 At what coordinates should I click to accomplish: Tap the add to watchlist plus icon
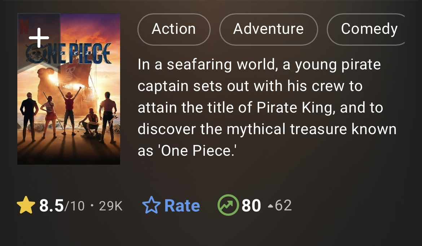(x=39, y=37)
